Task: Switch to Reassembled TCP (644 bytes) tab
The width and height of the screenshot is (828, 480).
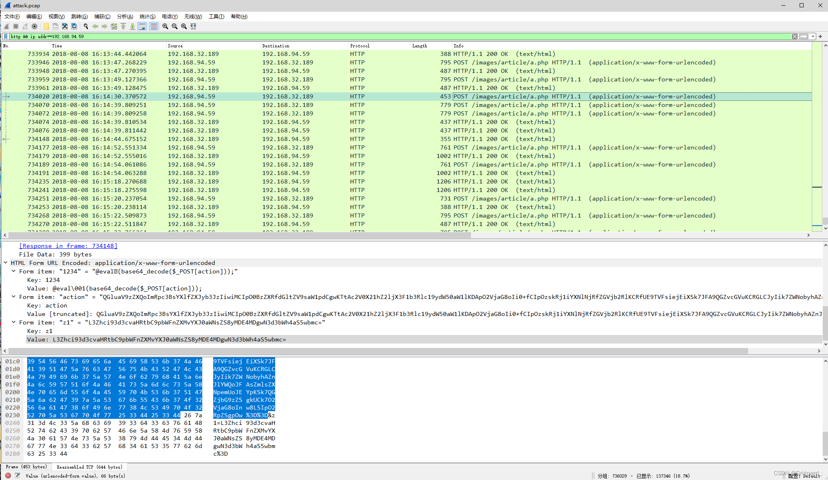Action: click(x=90, y=467)
